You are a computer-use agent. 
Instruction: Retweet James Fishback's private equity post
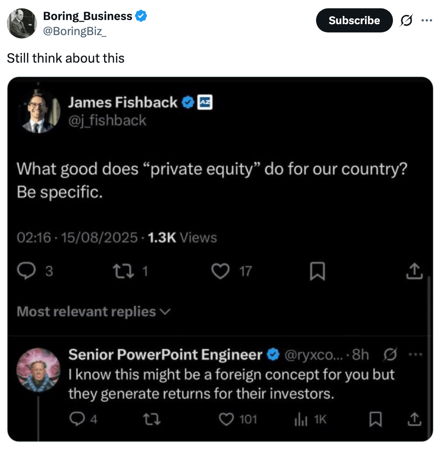point(124,271)
